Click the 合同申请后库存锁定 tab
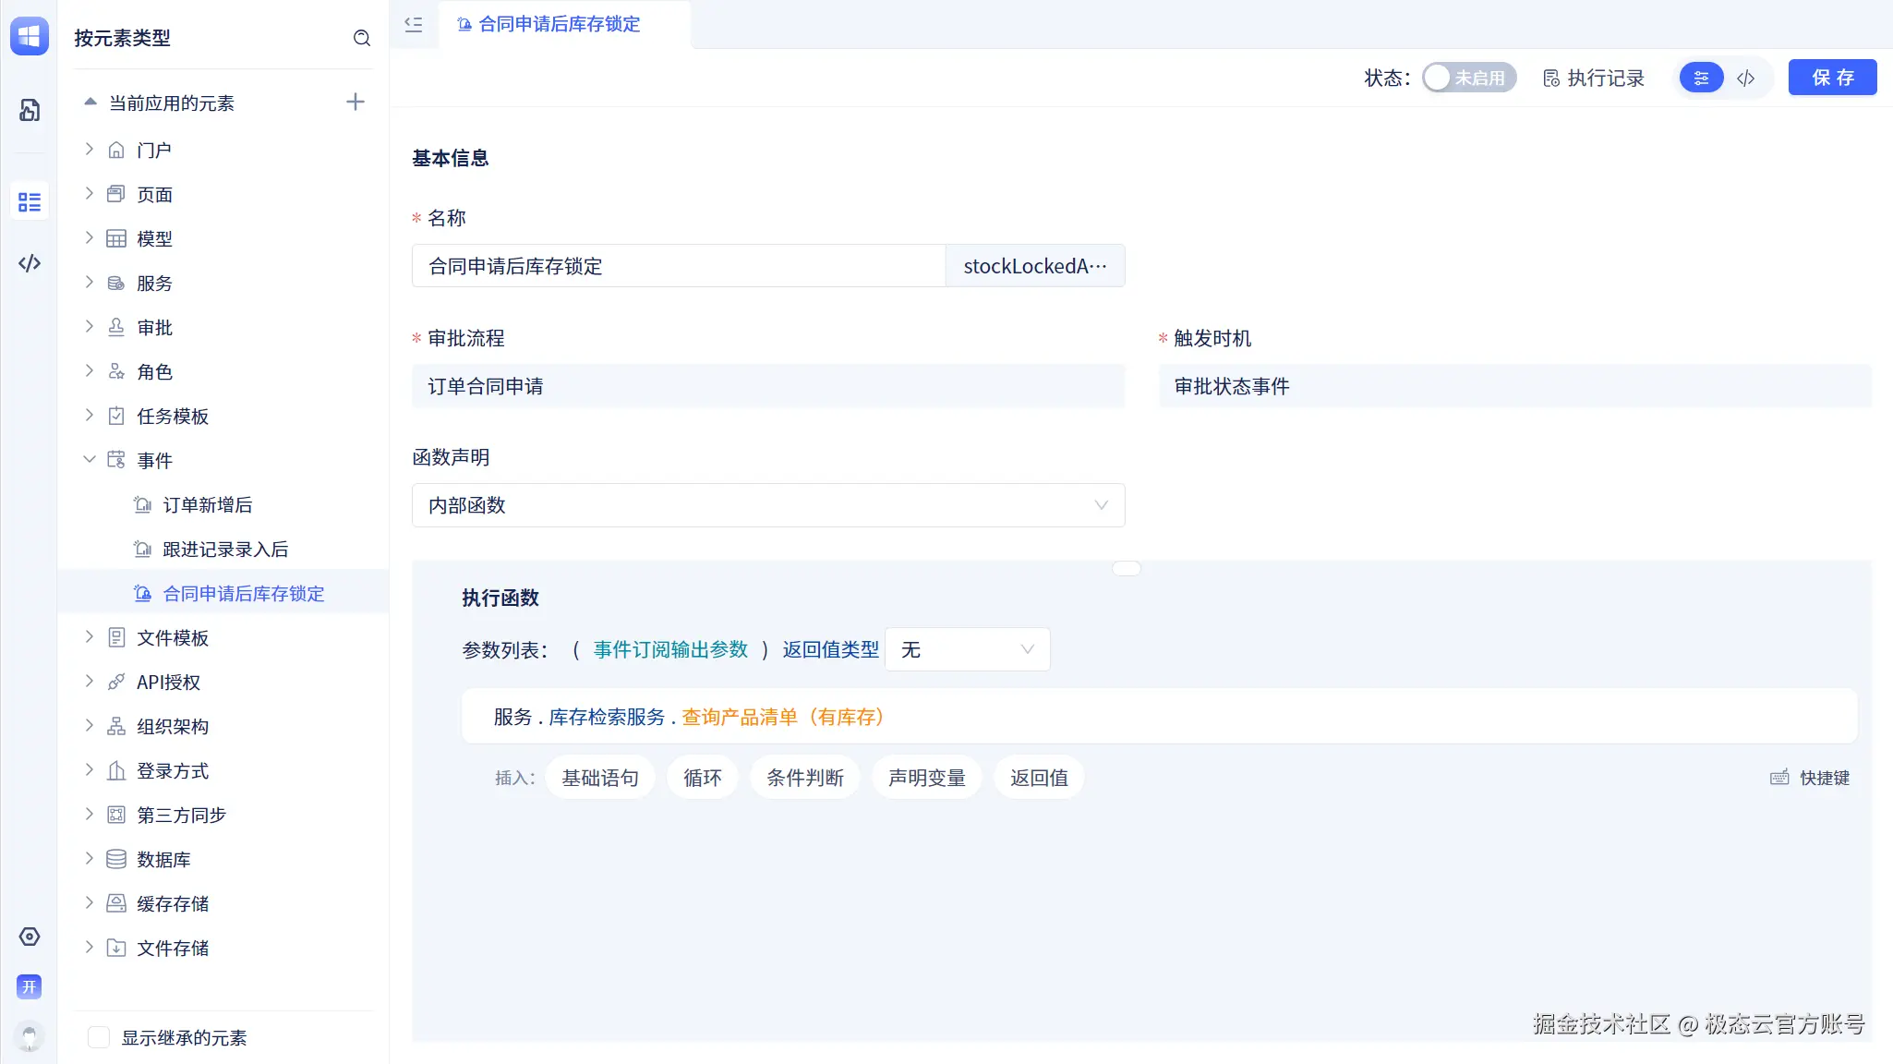 tap(559, 25)
